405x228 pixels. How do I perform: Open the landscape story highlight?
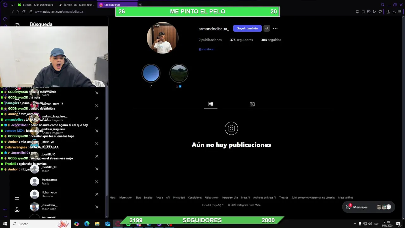tap(179, 73)
